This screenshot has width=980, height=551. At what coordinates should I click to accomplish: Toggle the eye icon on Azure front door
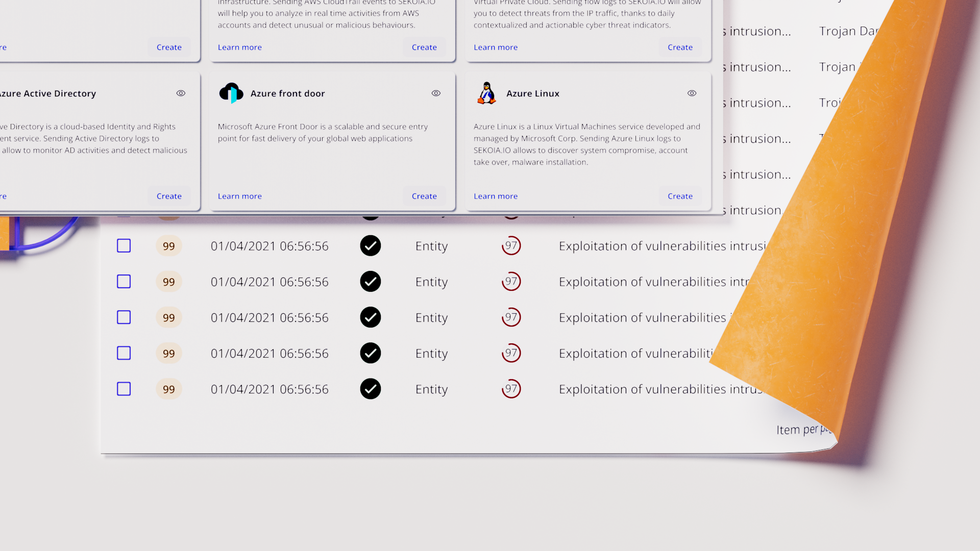coord(436,93)
